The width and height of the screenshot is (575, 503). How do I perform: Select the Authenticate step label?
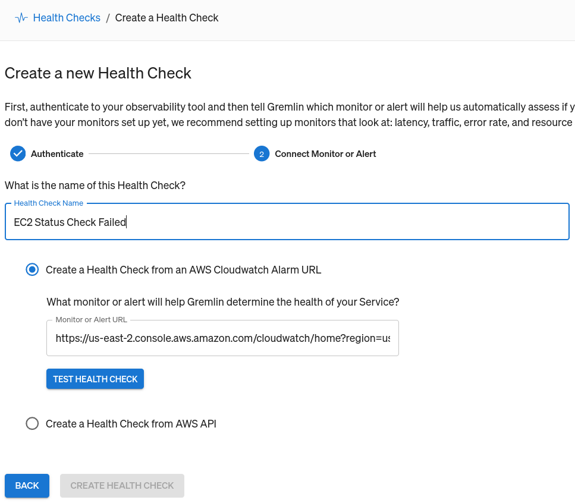(x=57, y=154)
